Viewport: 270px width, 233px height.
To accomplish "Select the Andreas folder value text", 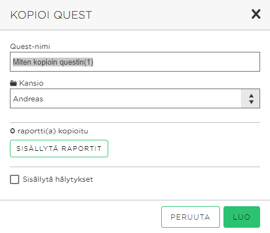I will tap(28, 99).
